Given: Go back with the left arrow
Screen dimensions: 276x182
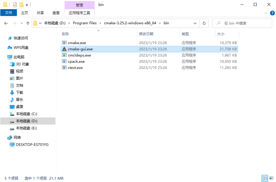Looking at the screenshot, I should click(x=6, y=23).
